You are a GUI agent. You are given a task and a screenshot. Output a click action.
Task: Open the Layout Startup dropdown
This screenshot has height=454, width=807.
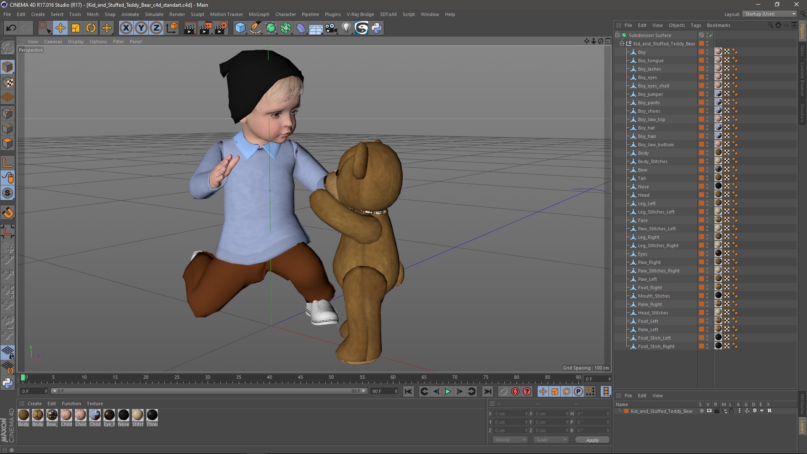click(770, 14)
